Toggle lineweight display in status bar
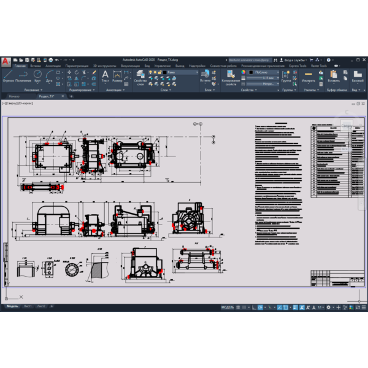Screen dimensions: 368x368 [296, 307]
